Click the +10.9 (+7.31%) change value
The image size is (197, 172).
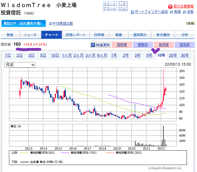(35, 45)
